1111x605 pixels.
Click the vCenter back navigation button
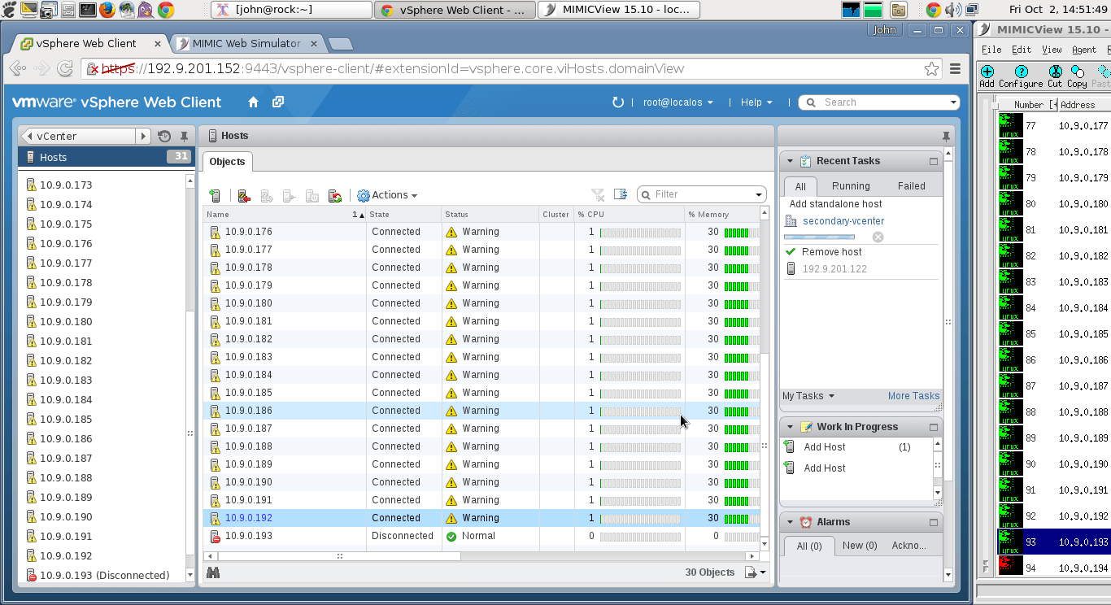point(78,137)
